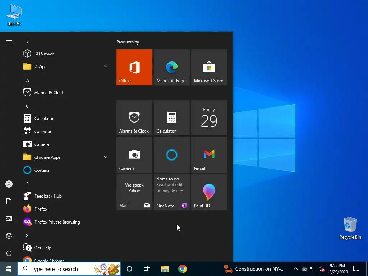Screen dimensions: 368x276
Task: Open the 7-Zip folder entry
Action: pos(66,66)
